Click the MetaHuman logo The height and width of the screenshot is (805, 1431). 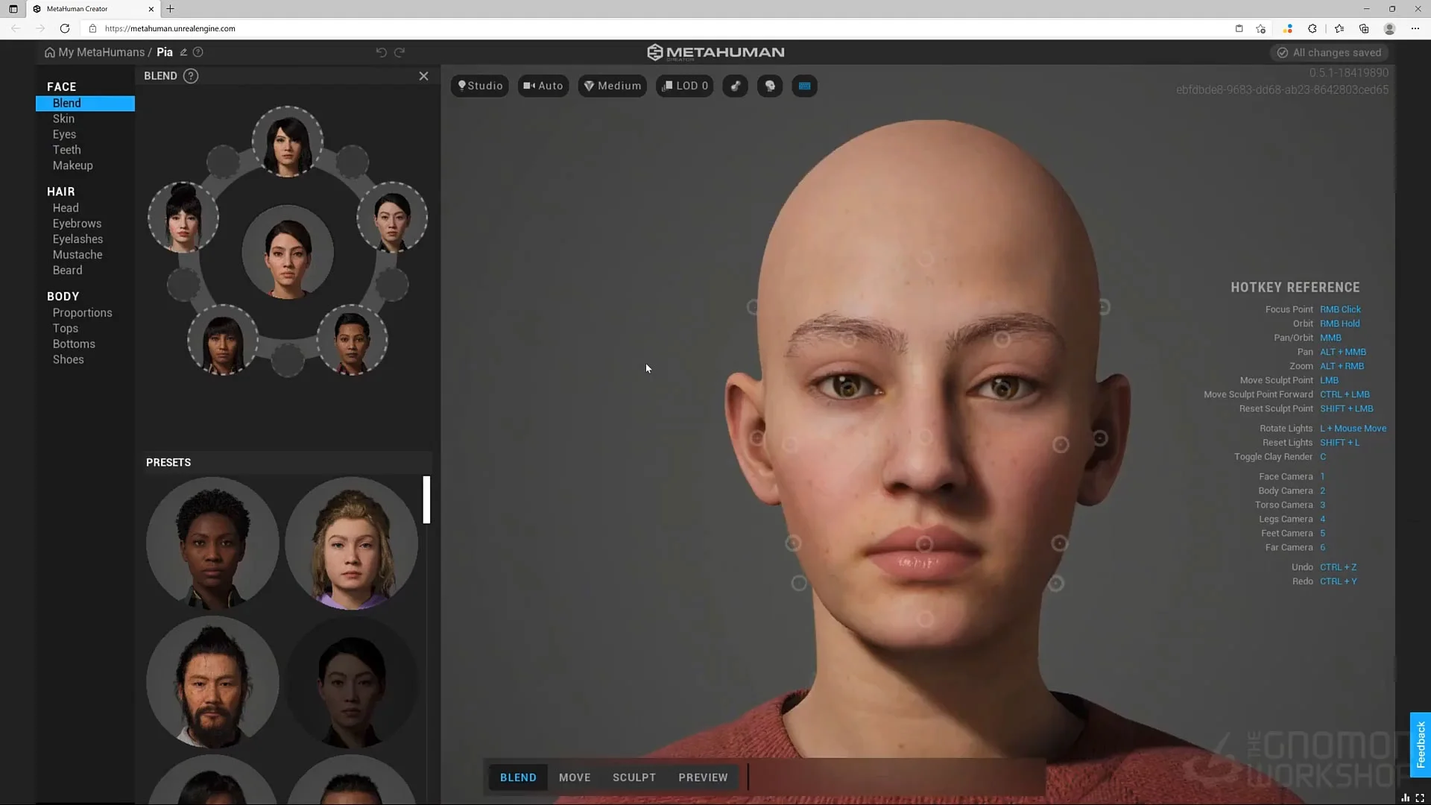pos(715,52)
